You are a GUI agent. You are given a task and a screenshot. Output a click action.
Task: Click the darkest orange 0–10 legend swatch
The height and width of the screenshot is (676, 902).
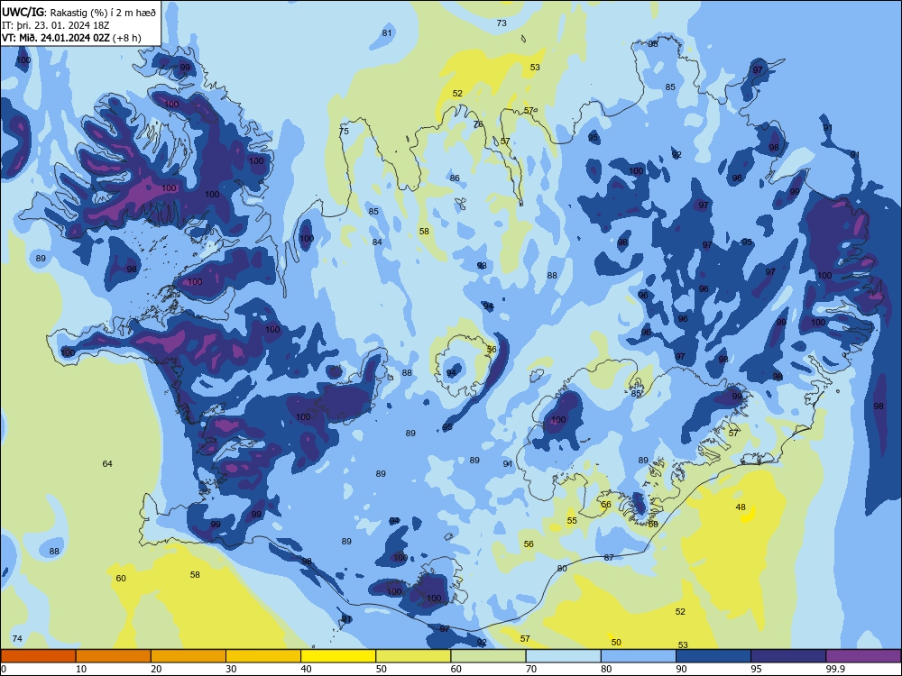38,656
